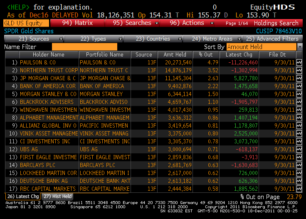Click the GLD US Equity ticker field
The image size is (306, 219).
(26, 23)
